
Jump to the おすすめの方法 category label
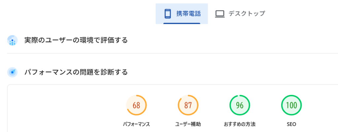[x=240, y=124]
